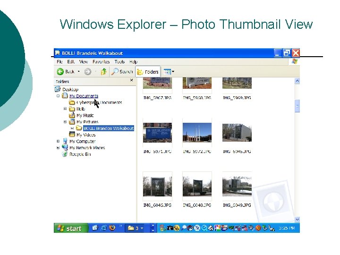Click the first Quick Launch icon
This screenshot has width=340, height=255.
tap(95, 228)
